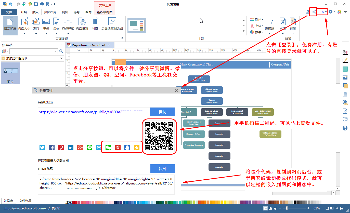This screenshot has height=213, width=350.
Task: Share to Qzone star icon
Action: (137, 147)
